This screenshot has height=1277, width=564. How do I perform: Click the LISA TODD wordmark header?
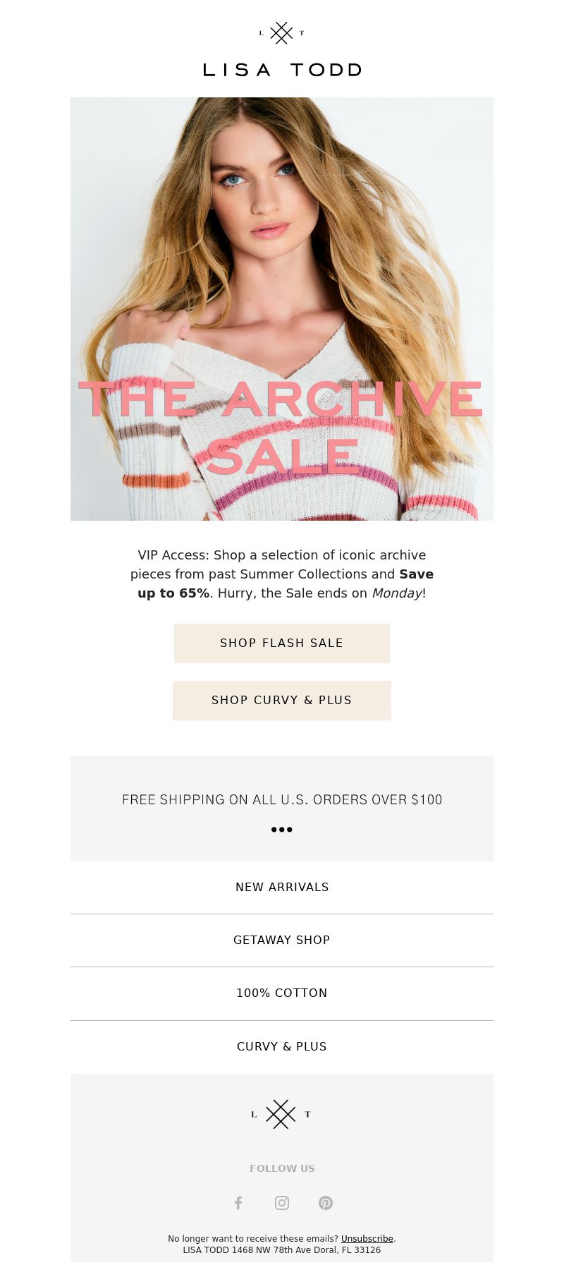[x=282, y=70]
